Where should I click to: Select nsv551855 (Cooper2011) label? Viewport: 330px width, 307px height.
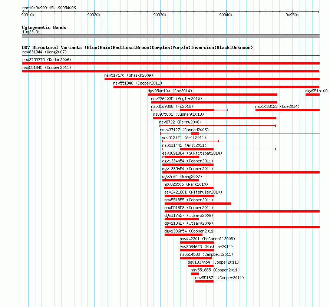tap(189, 200)
